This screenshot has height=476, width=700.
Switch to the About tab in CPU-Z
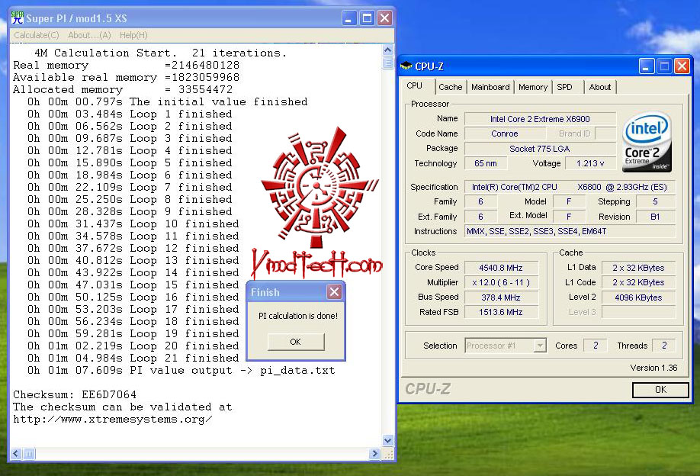click(599, 87)
